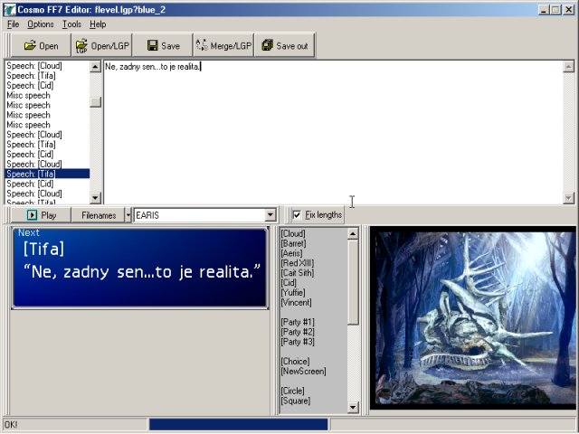
Task: Insert the [Circle] button tag
Action: pyautogui.click(x=293, y=391)
